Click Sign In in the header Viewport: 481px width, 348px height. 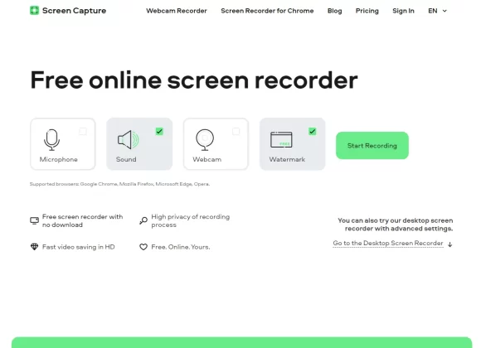[403, 11]
